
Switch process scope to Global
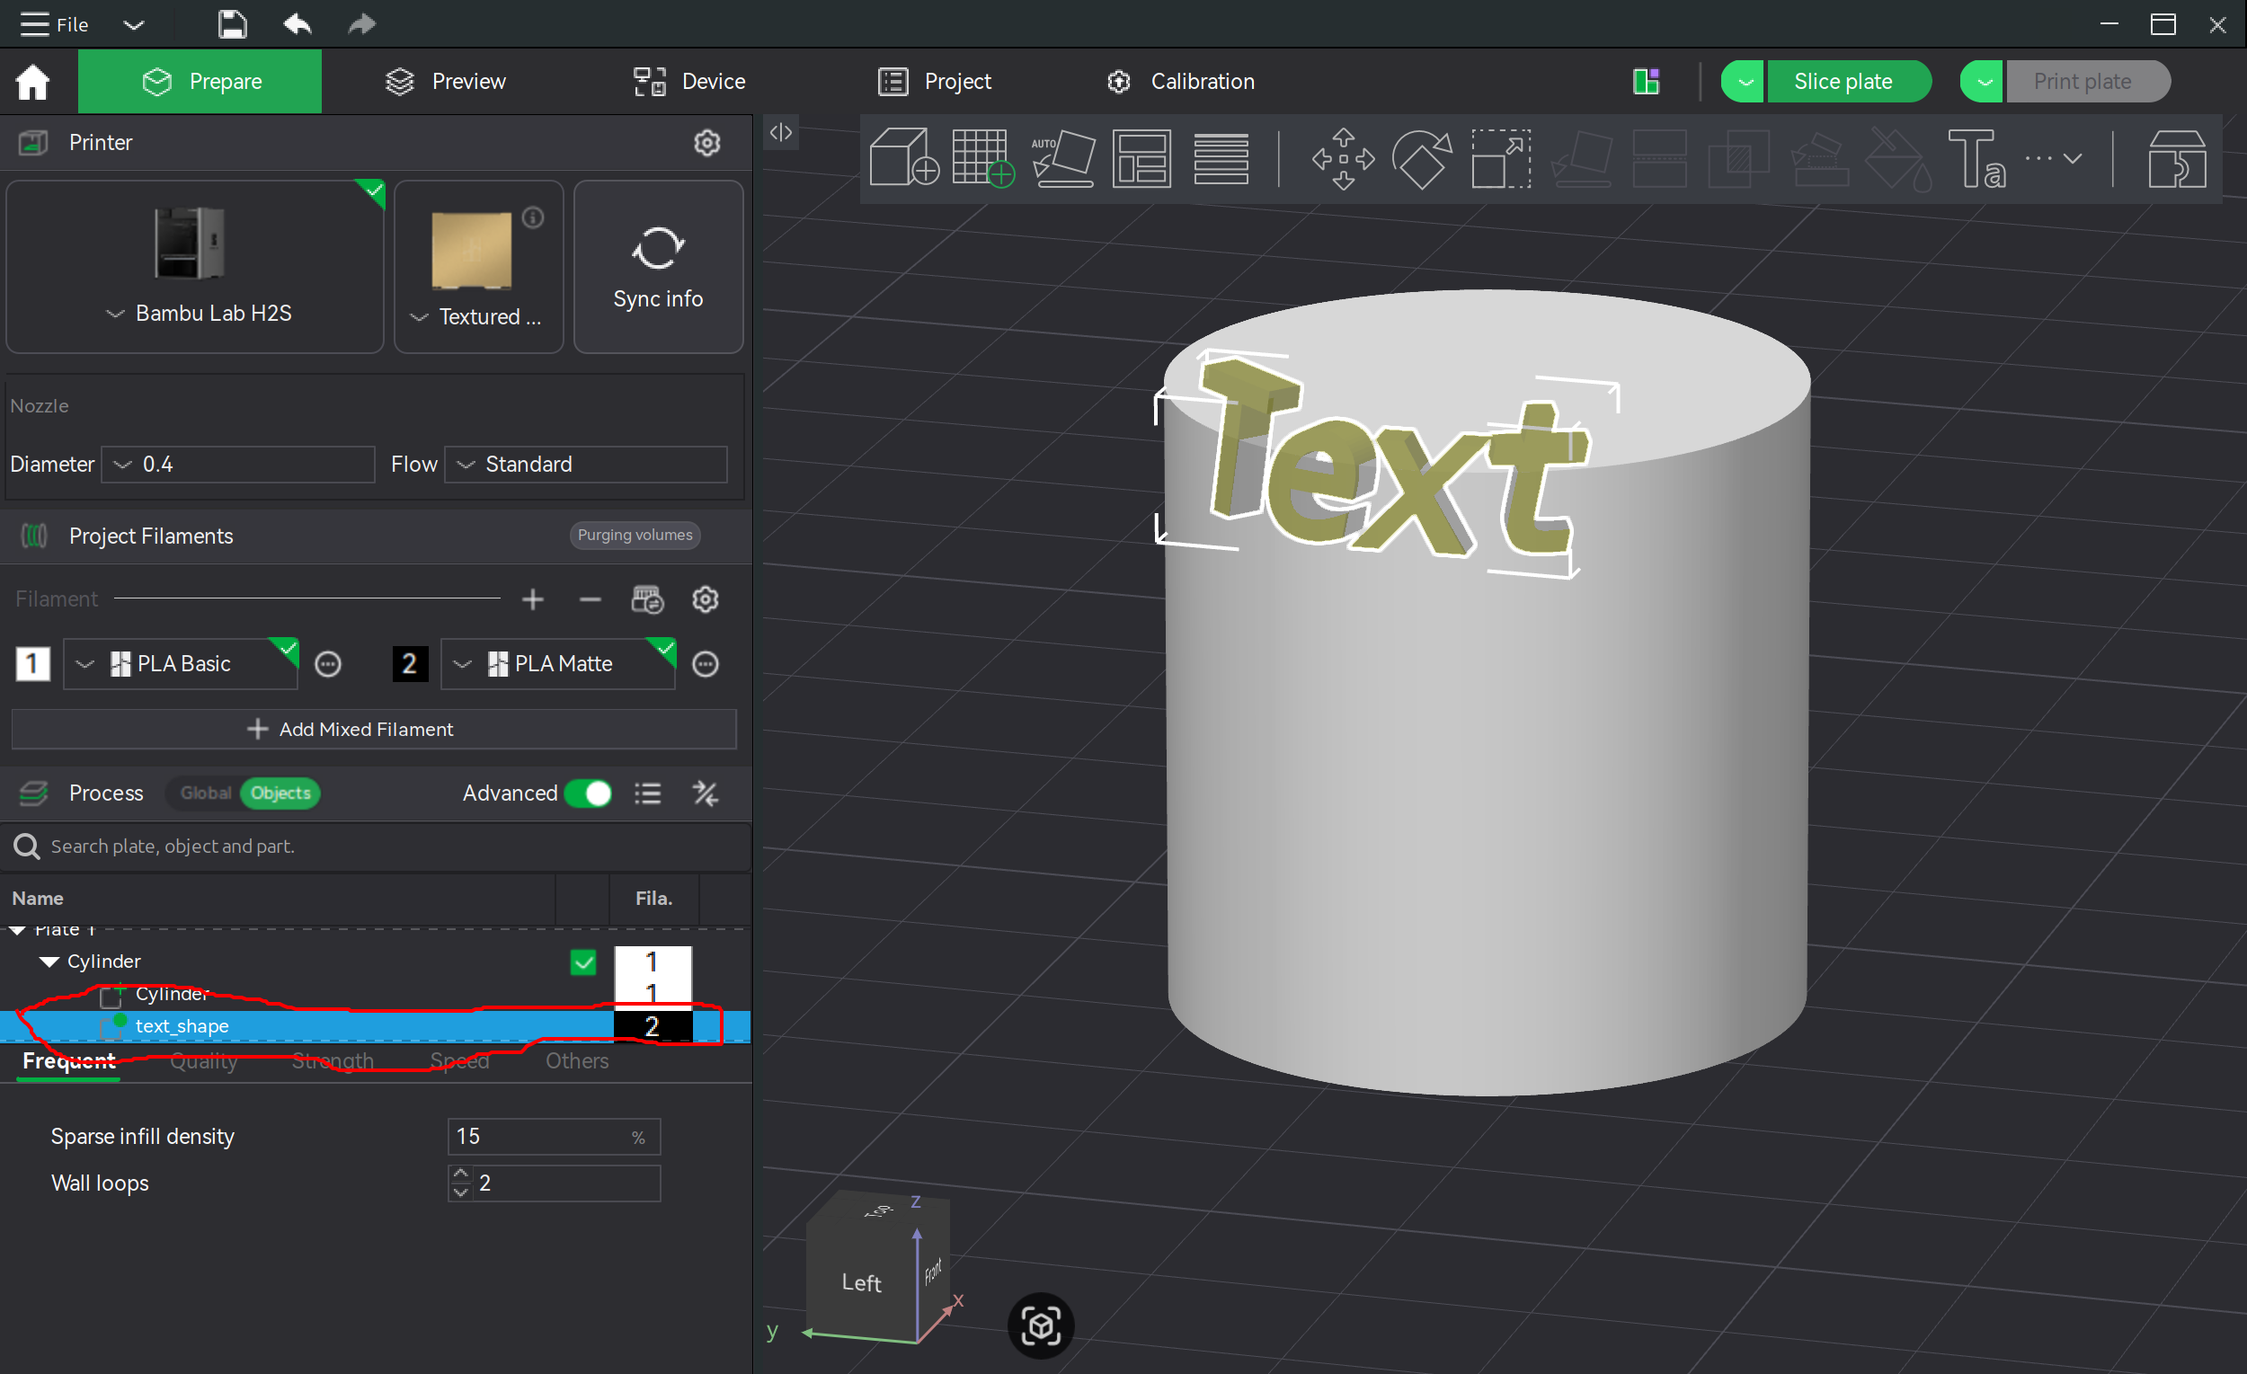coord(205,793)
